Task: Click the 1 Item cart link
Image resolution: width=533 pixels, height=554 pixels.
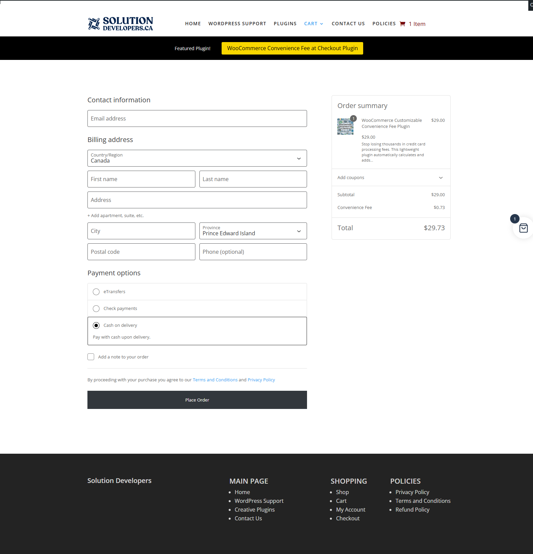Action: (417, 24)
